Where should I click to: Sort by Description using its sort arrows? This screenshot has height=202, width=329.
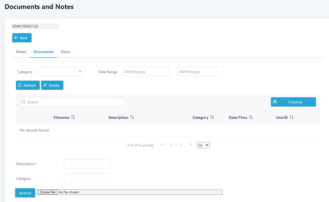132,117
